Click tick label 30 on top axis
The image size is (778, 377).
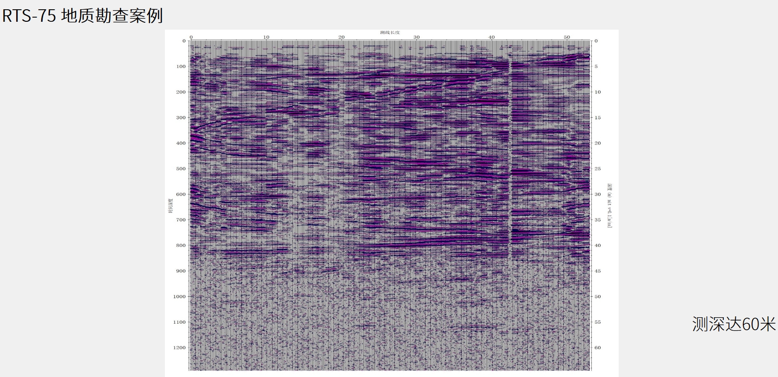click(416, 37)
